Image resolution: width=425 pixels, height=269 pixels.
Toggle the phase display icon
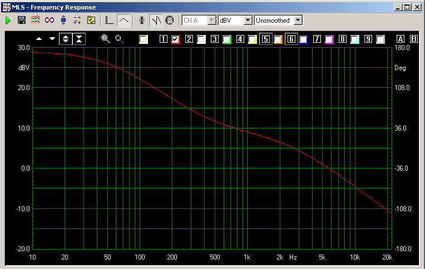tap(142, 20)
